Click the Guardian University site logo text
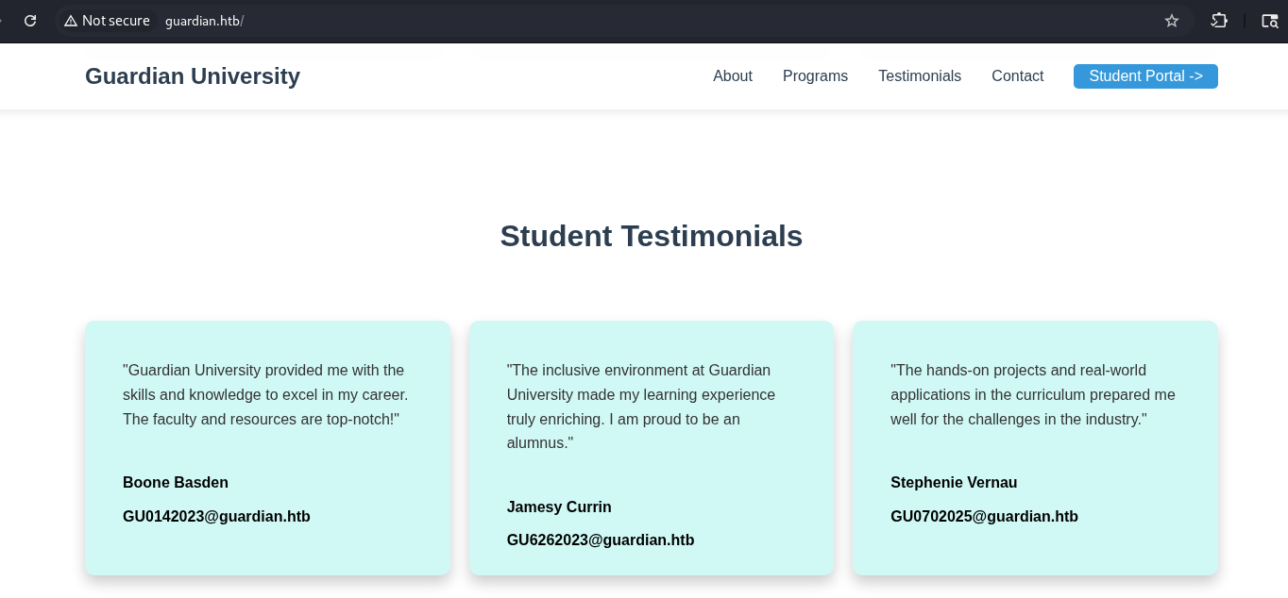This screenshot has width=1288, height=598. 193,76
